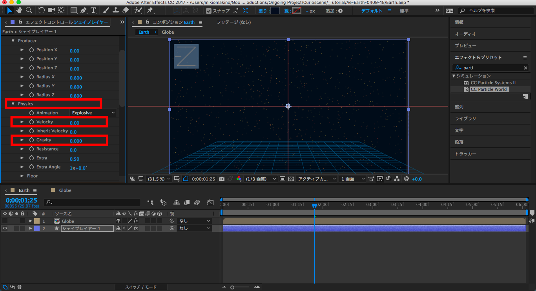This screenshot has height=291, width=536.
Task: Toggle visibility of the Globe layer
Action: pyautogui.click(x=5, y=221)
